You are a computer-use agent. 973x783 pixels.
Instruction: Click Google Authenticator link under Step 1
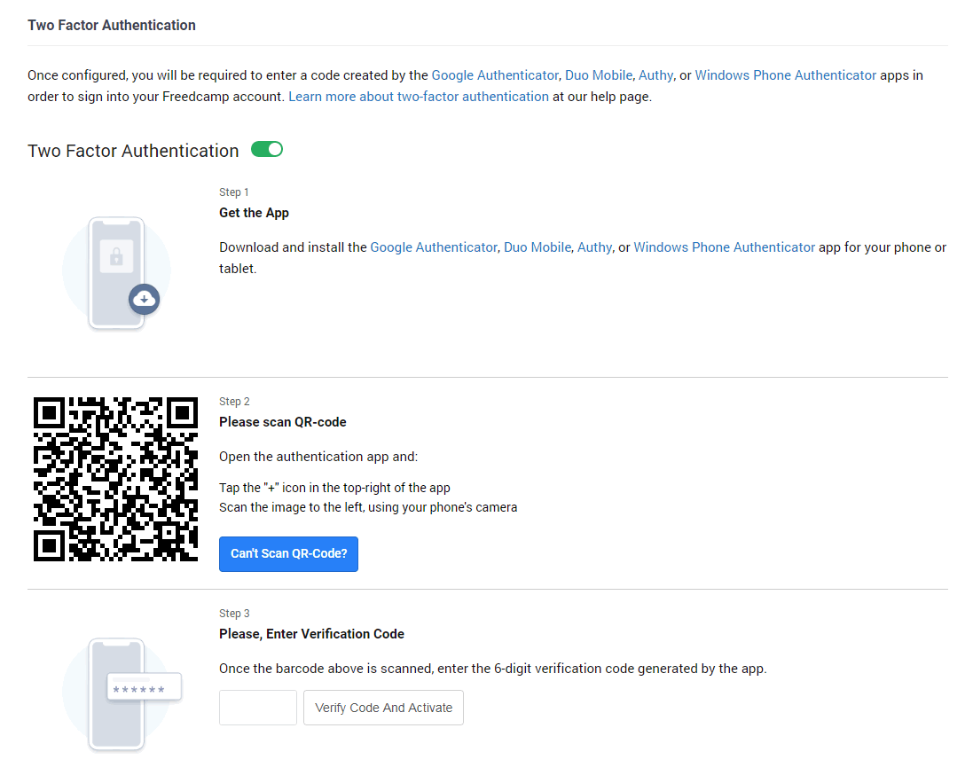coord(434,247)
